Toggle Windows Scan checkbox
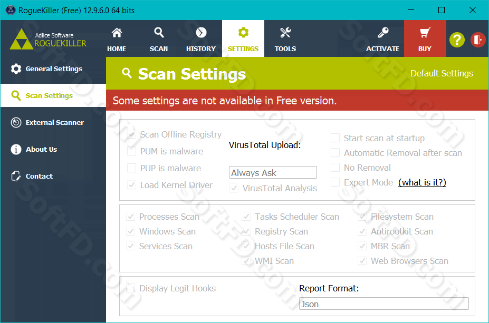This screenshot has height=323, width=489. [131, 231]
